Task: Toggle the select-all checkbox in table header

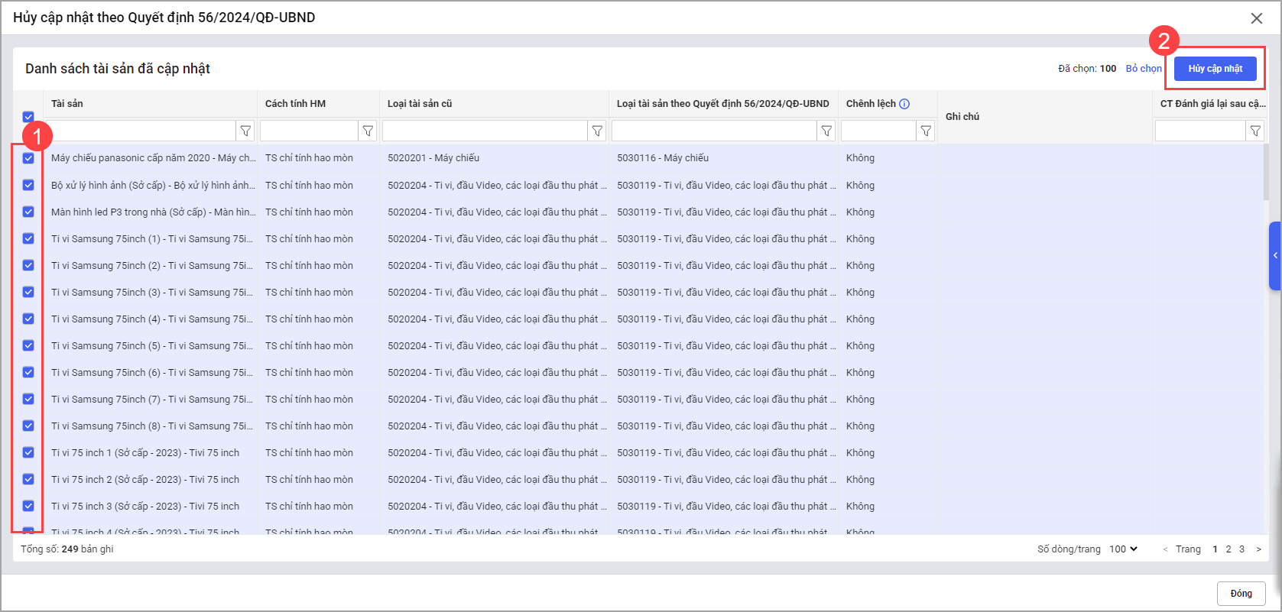Action: point(28,117)
